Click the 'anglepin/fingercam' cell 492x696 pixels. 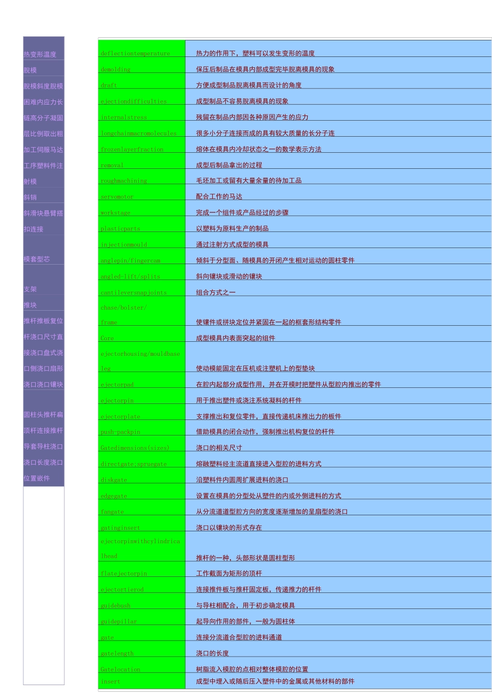[x=141, y=257]
